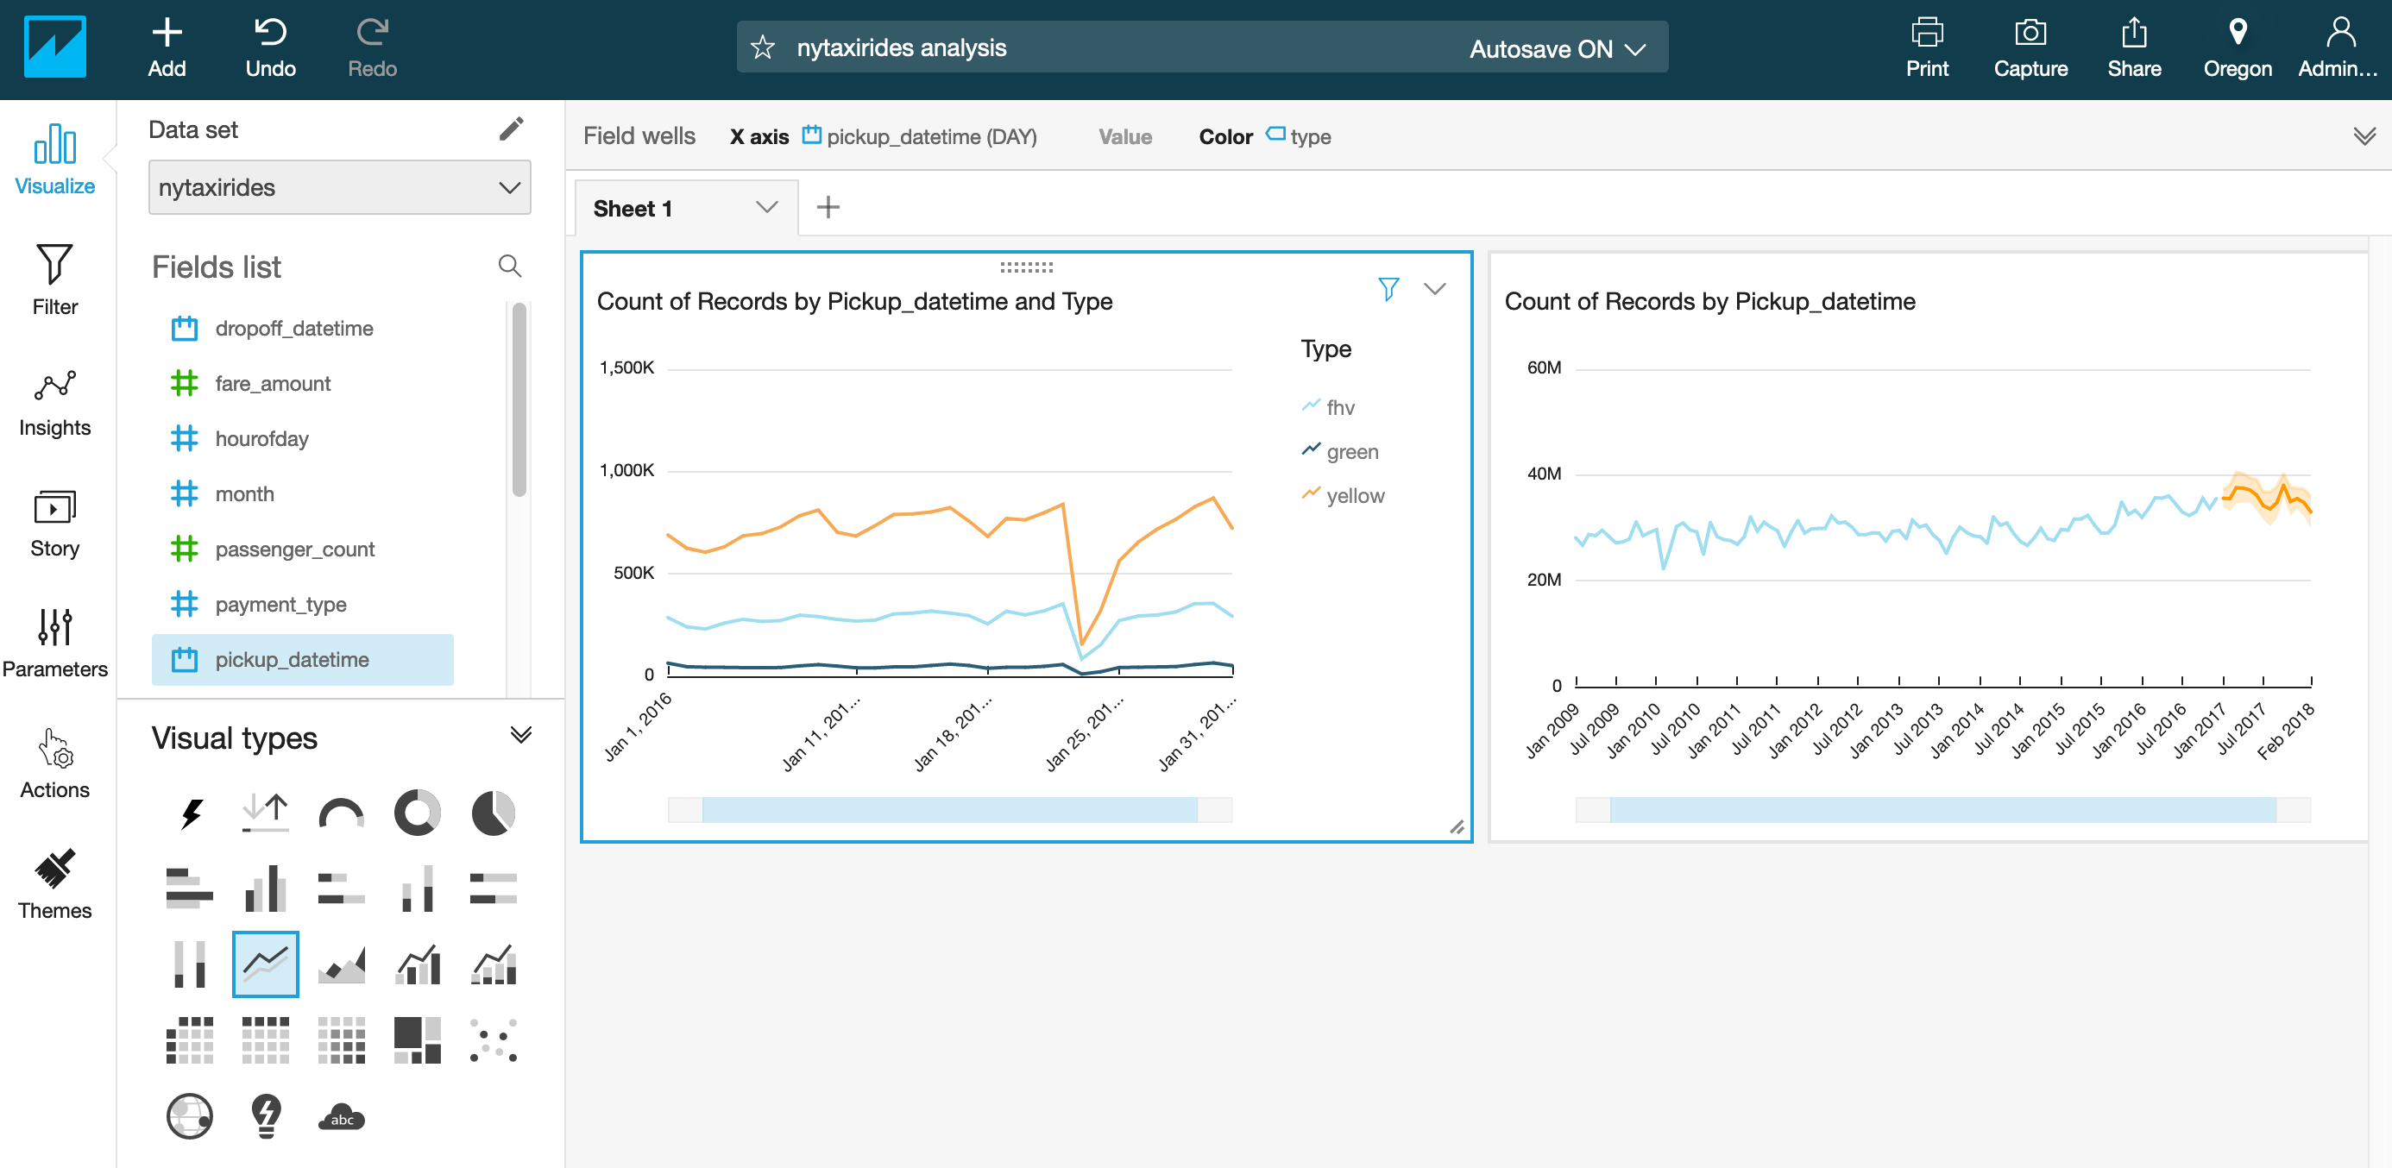Toggle the fhv legend series
The height and width of the screenshot is (1168, 2392).
[x=1328, y=408]
